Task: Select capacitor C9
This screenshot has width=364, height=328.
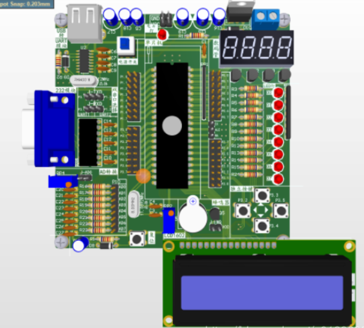Action: click(103, 69)
